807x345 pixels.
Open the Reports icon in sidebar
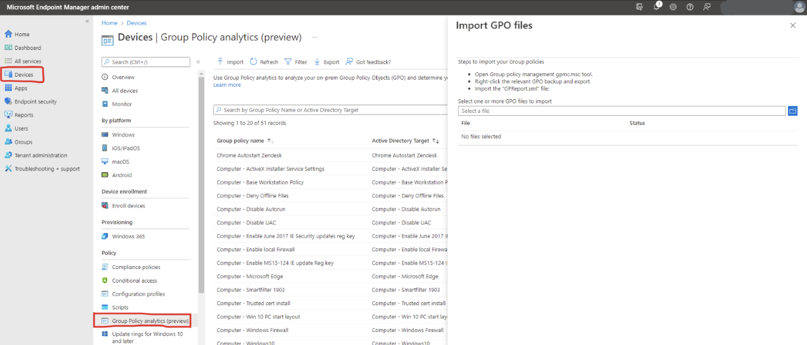[x=8, y=115]
